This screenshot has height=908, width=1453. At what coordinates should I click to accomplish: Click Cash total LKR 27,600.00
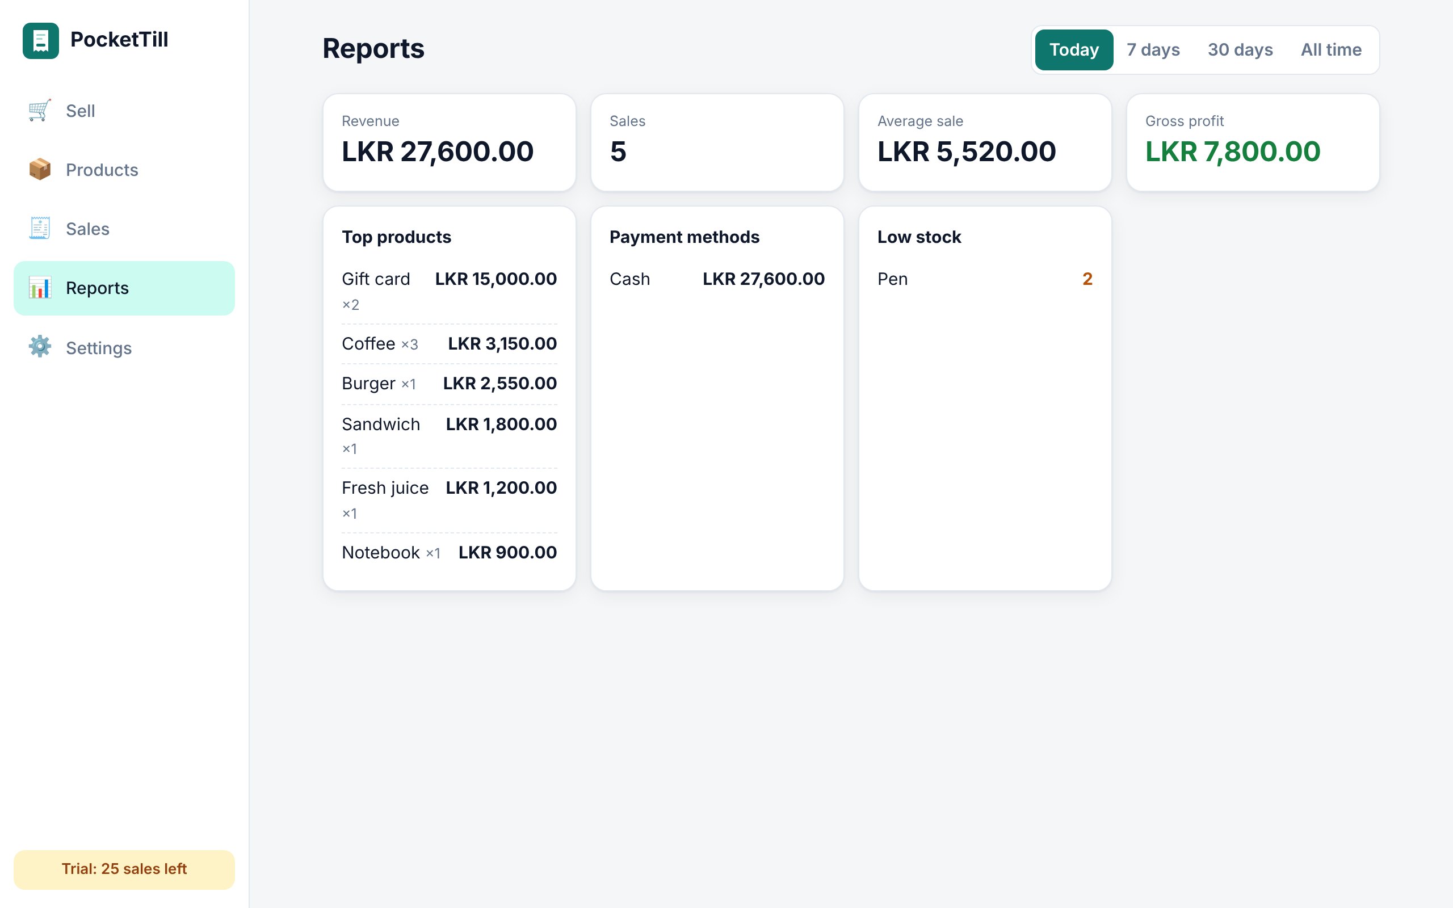(764, 279)
